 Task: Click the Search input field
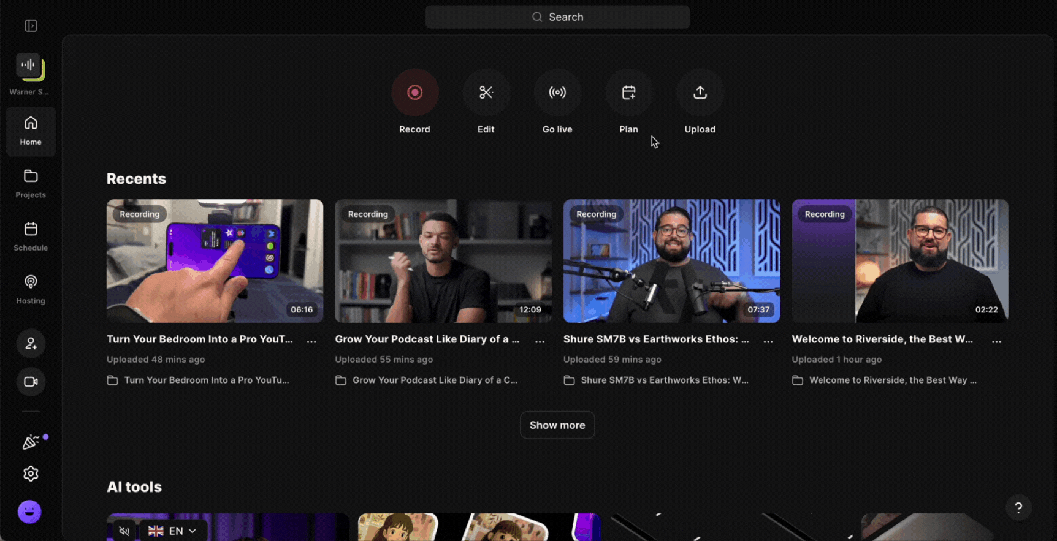557,17
